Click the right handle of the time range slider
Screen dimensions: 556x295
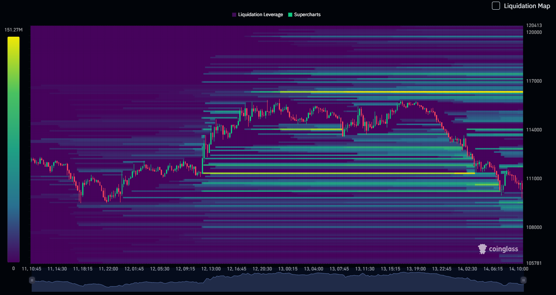coord(523,280)
